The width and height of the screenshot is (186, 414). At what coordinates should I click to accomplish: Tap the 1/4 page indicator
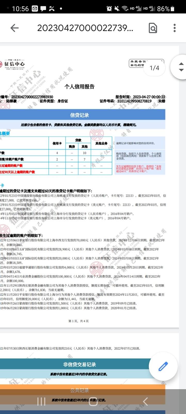(154, 68)
